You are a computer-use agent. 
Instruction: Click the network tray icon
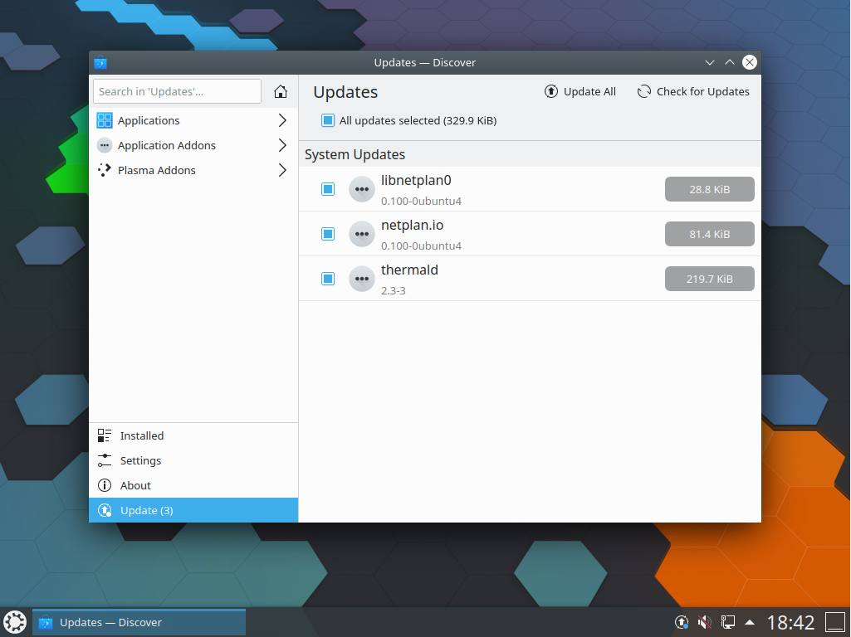pos(727,622)
